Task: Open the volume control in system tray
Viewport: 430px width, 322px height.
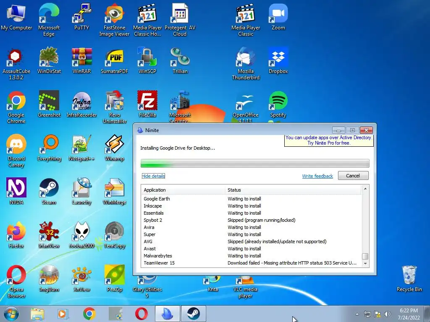Action: [x=387, y=314]
